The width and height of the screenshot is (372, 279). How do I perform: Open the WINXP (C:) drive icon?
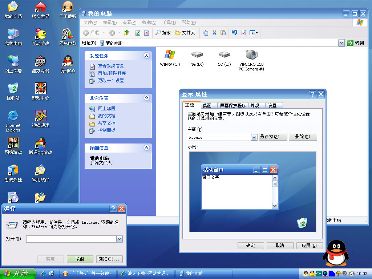[170, 56]
